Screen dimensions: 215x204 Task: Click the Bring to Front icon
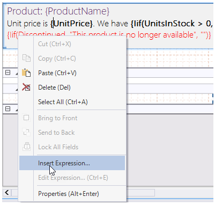(x=26, y=118)
